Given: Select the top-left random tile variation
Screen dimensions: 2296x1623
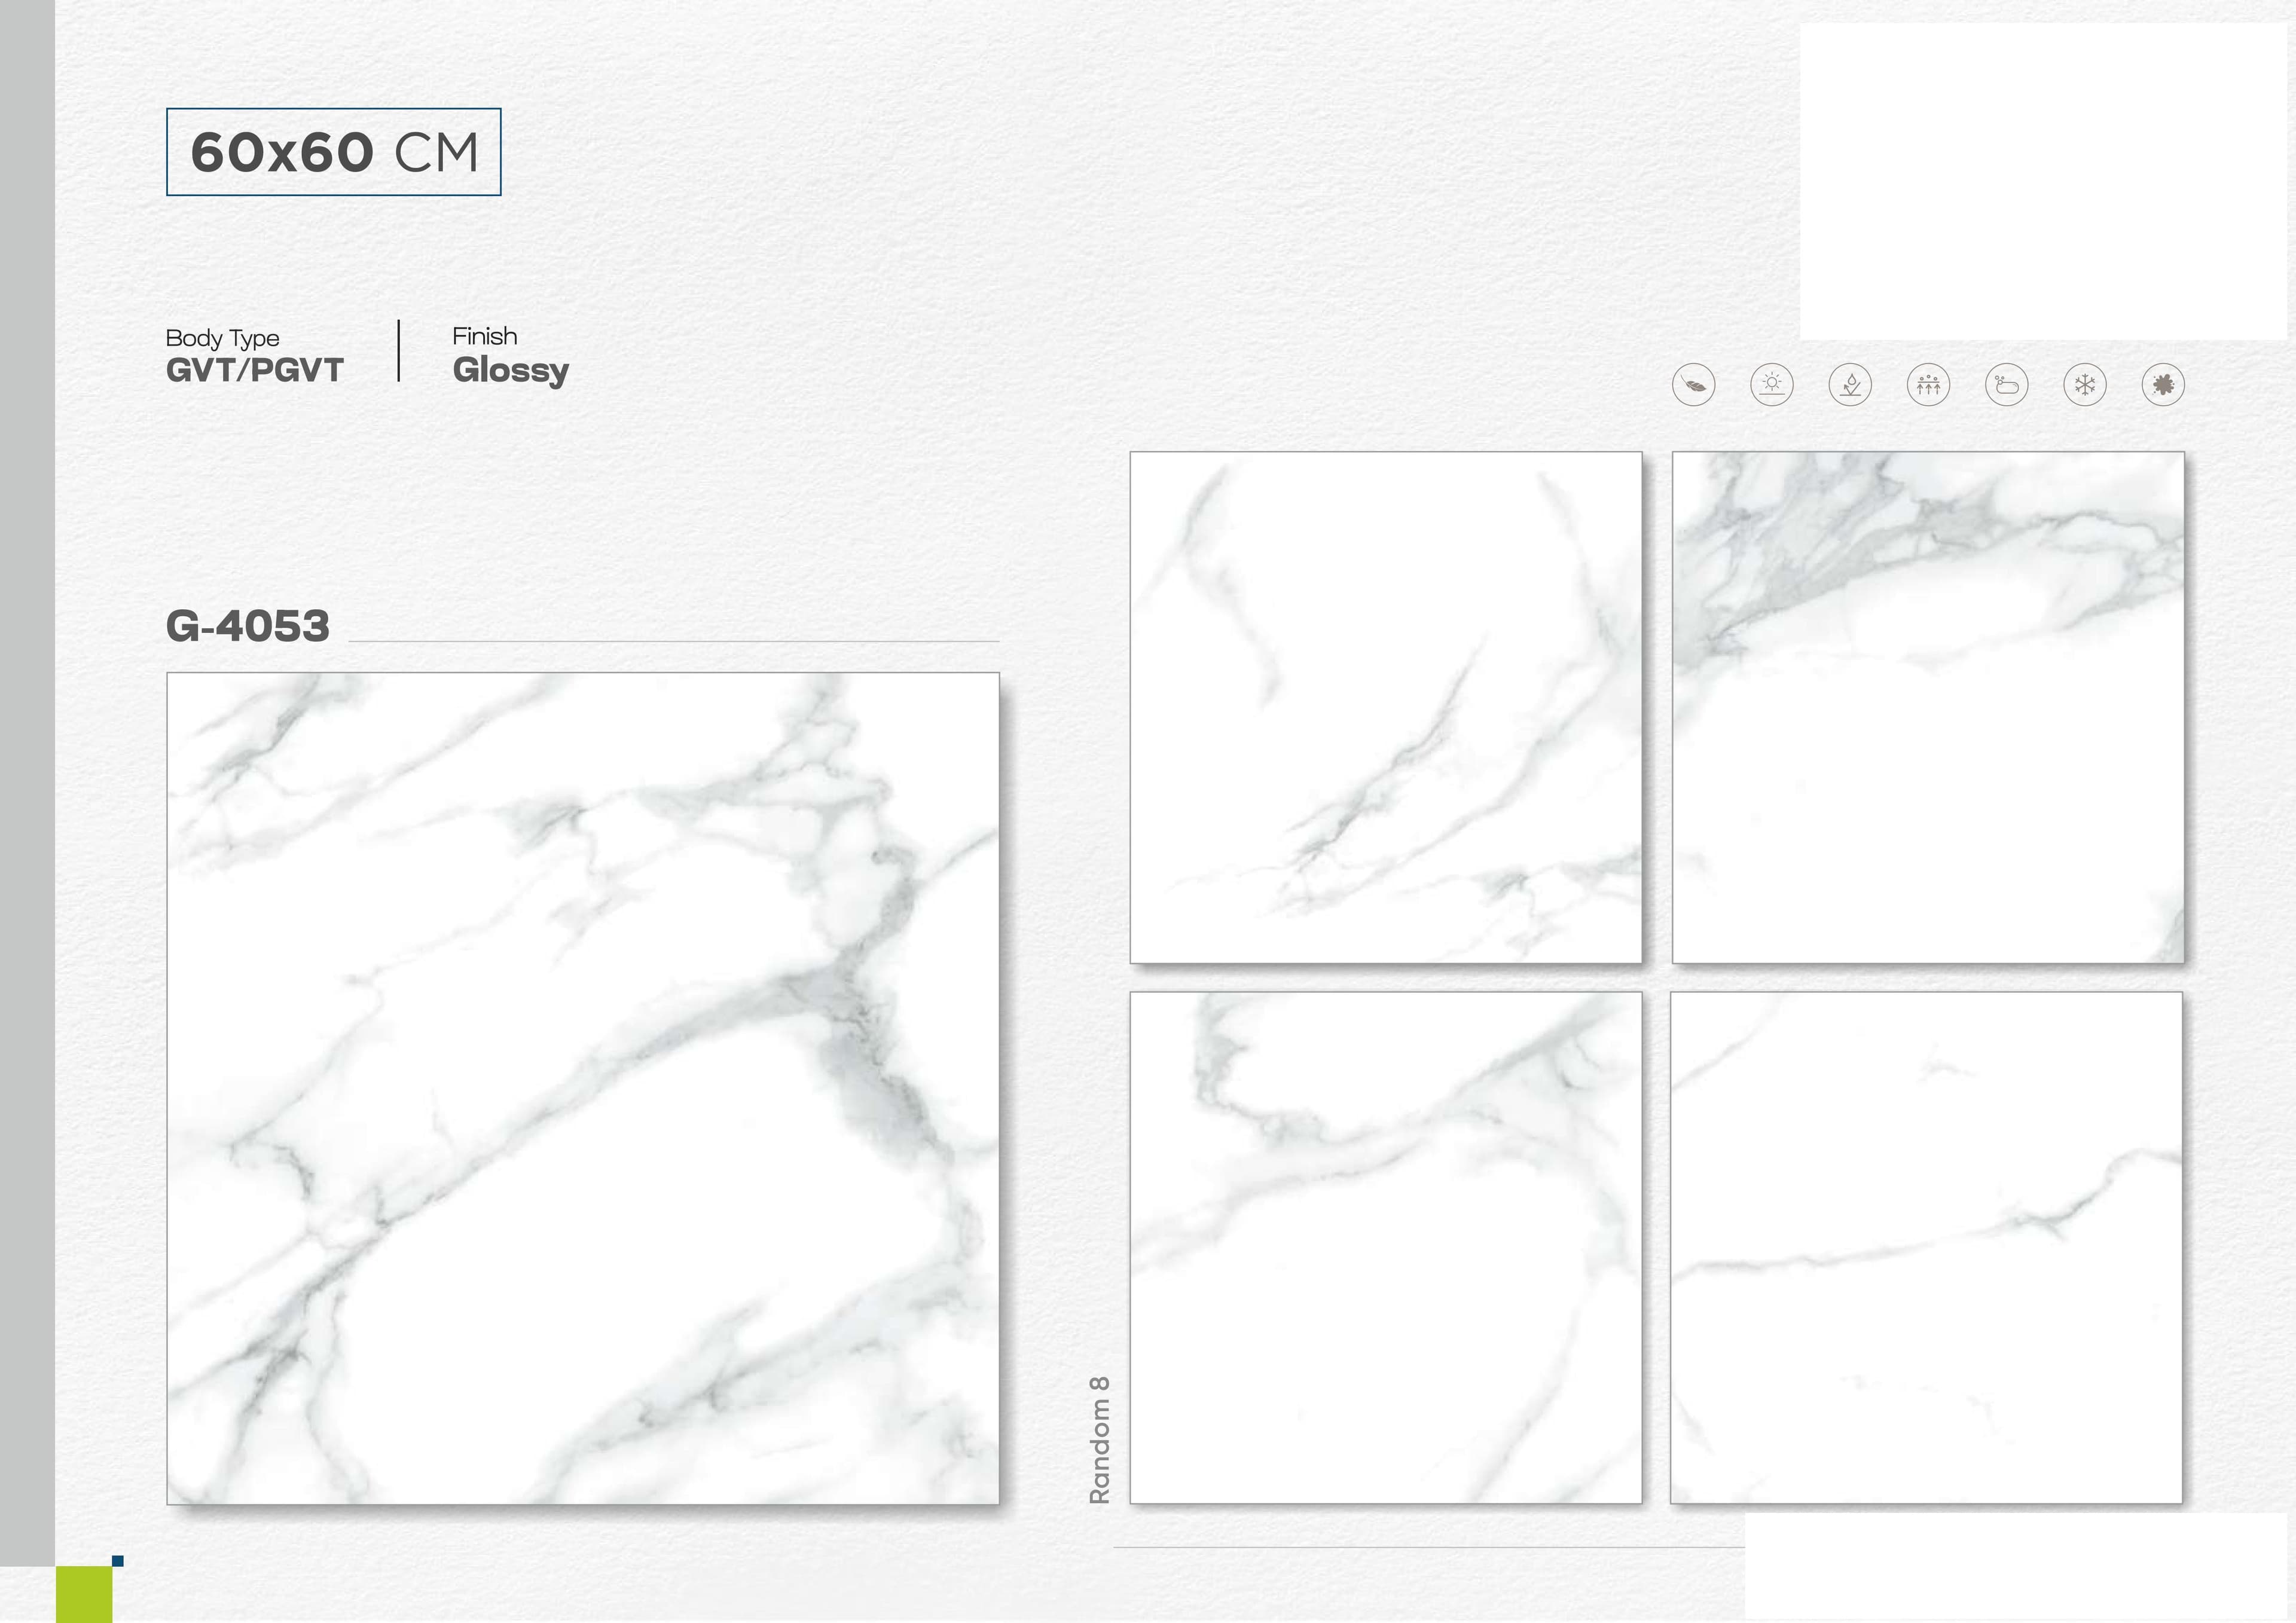Looking at the screenshot, I should click(1386, 707).
